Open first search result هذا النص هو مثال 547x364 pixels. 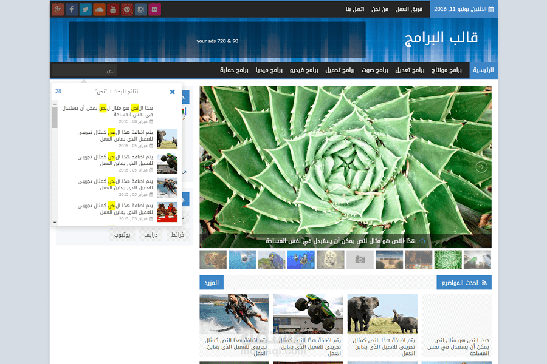pyautogui.click(x=108, y=111)
